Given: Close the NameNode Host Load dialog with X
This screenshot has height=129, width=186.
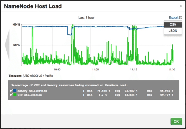Looking at the screenshot, I should (x=181, y=6).
